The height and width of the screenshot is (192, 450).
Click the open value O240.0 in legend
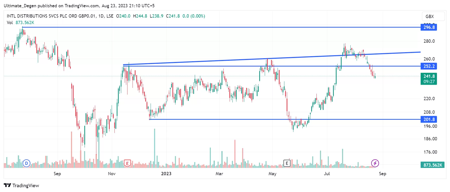tap(123, 16)
